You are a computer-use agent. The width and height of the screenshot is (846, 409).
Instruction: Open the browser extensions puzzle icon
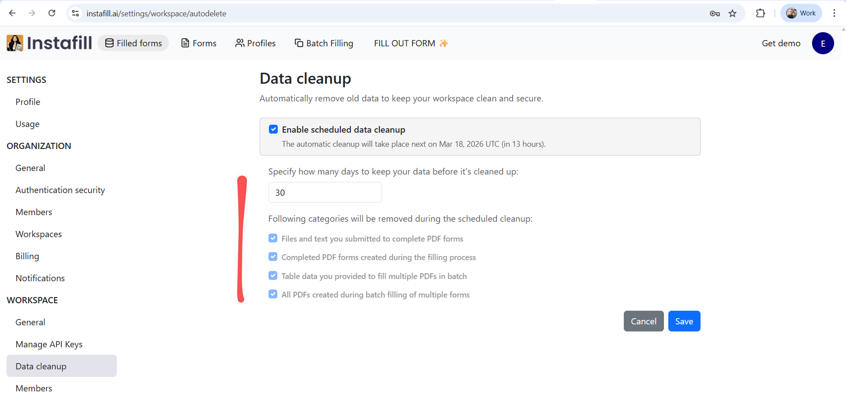760,13
